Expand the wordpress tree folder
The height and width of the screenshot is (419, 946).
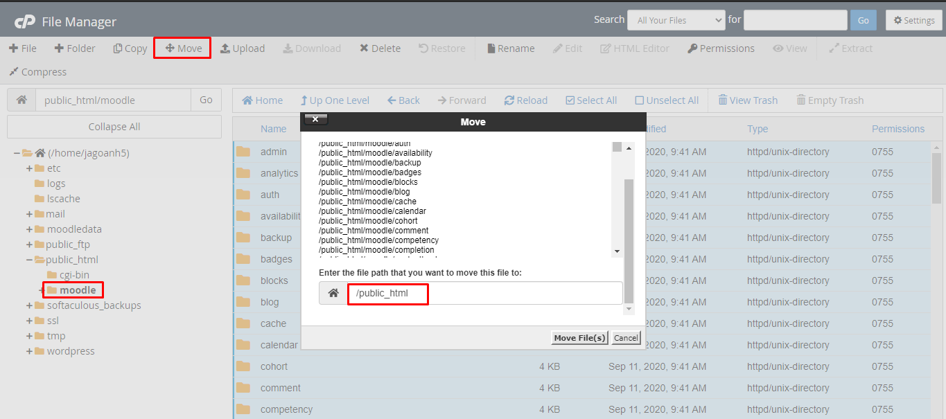(x=29, y=351)
